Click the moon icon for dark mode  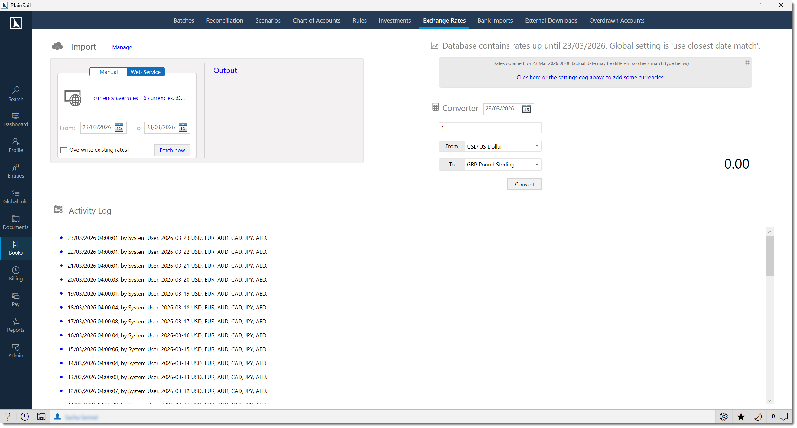pos(758,417)
